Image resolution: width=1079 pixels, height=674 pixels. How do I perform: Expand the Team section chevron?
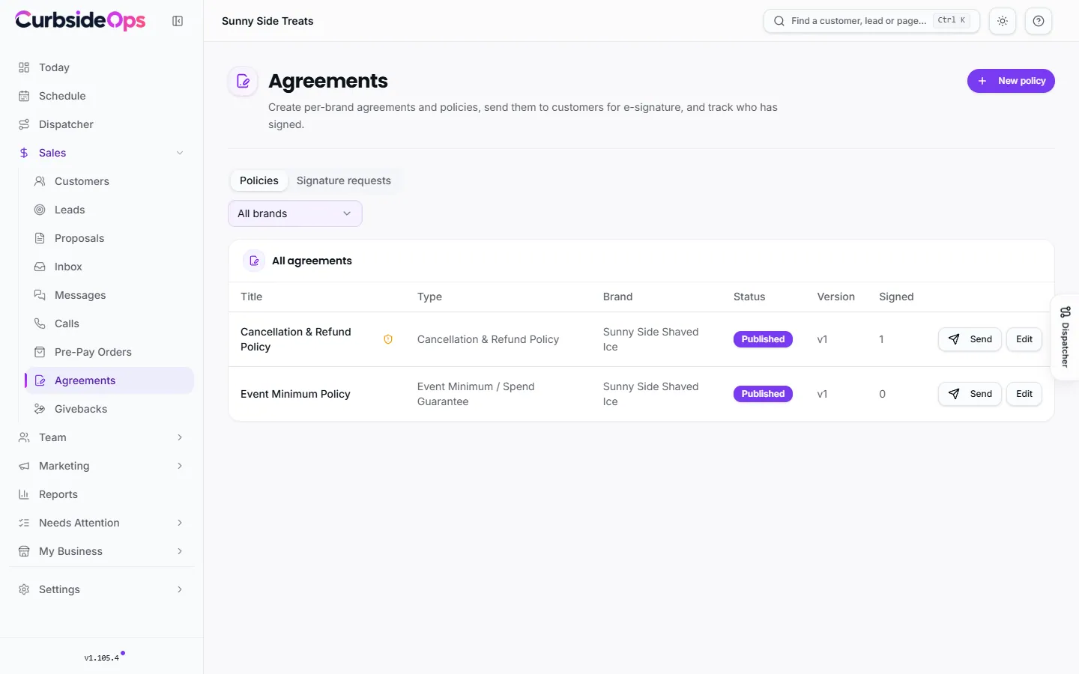[x=180, y=437]
